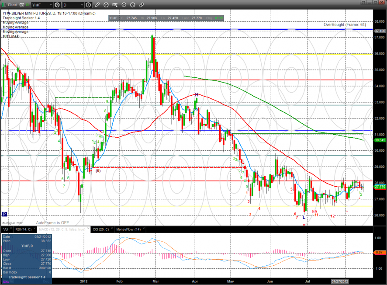Click the 37.406 blue price label

[x=380, y=31]
